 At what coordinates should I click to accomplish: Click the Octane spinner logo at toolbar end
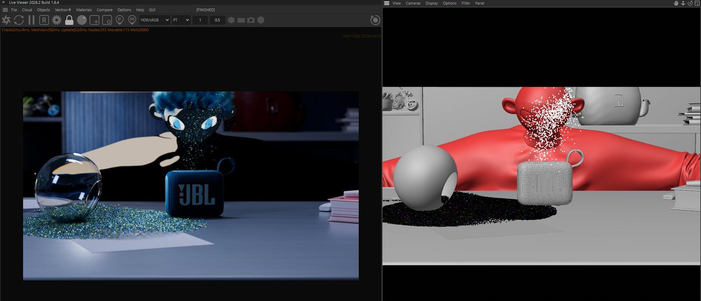[x=374, y=20]
